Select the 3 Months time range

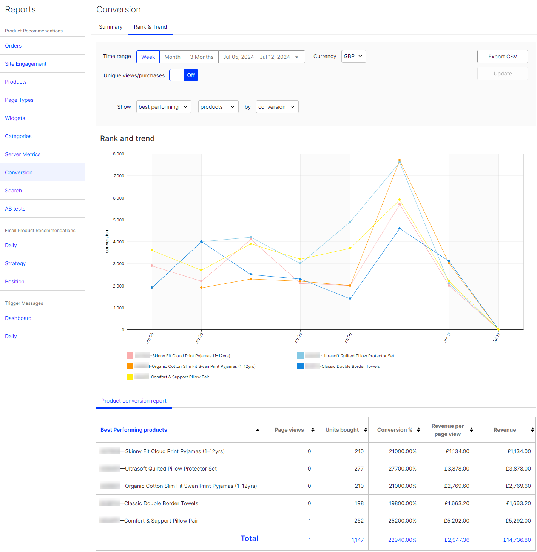202,57
